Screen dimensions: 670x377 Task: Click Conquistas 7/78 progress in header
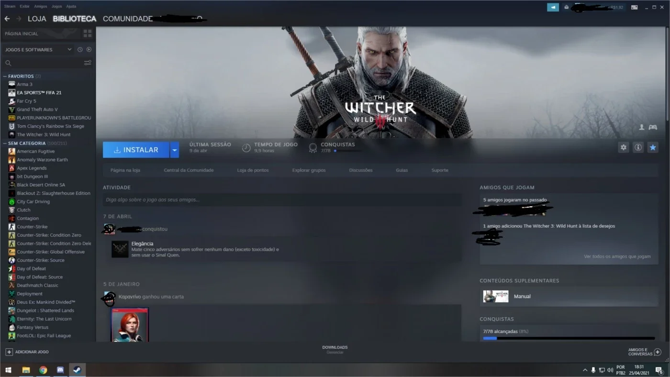[335, 147]
